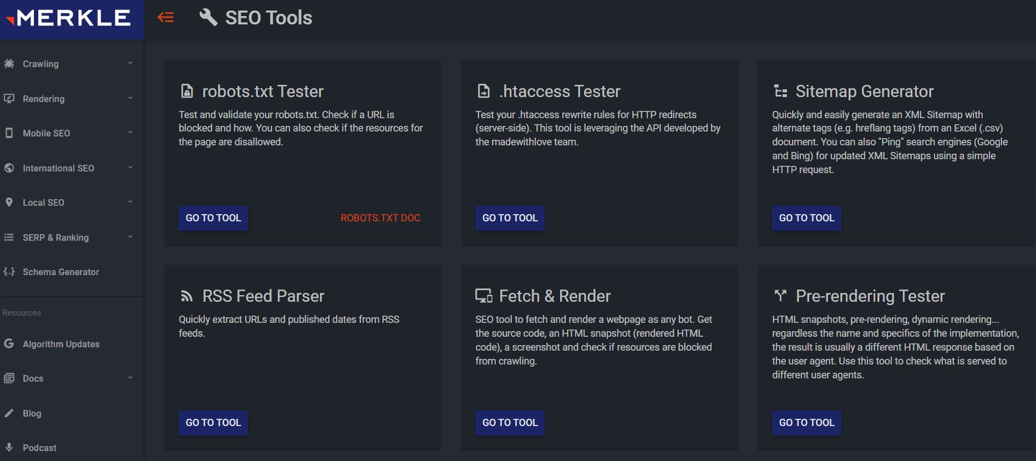Expand the Rendering section arrow
Viewport: 1036px width, 461px height.
[x=130, y=98]
